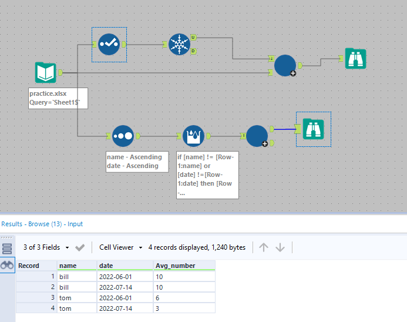Select the blue connection to lower Browse
407x322 pixels.
click(x=285, y=129)
